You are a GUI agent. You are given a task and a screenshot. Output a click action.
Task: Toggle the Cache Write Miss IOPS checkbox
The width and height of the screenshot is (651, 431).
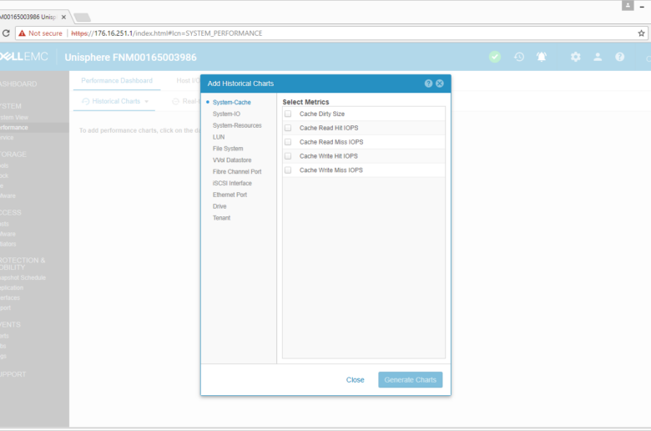click(x=288, y=170)
